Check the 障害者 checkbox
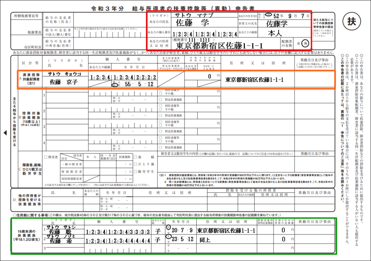The image size is (371, 261). (x=46, y=157)
